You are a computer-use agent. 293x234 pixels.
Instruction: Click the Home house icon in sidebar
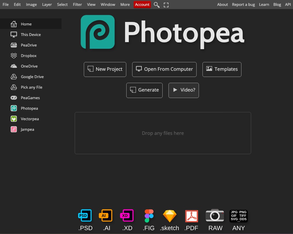coord(14,24)
